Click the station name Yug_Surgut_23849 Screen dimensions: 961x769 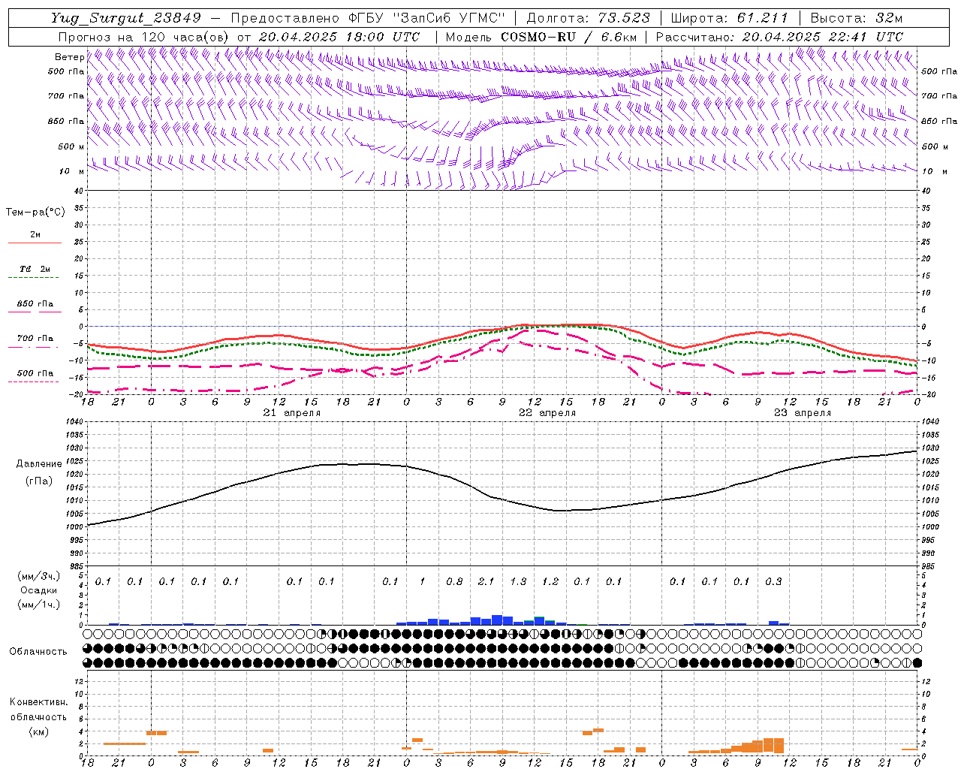pyautogui.click(x=126, y=18)
